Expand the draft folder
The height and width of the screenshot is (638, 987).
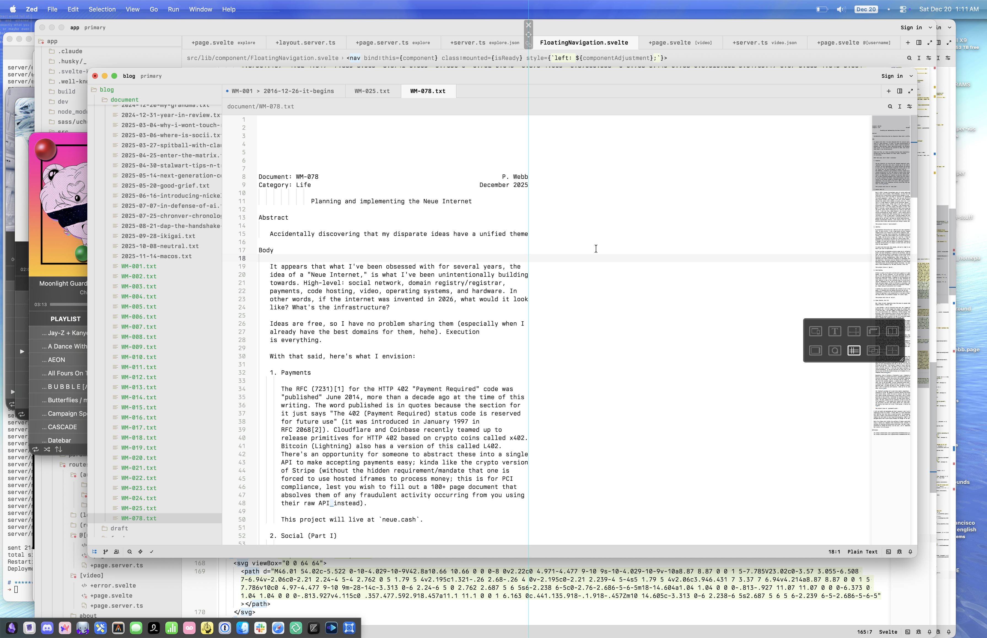(x=119, y=528)
